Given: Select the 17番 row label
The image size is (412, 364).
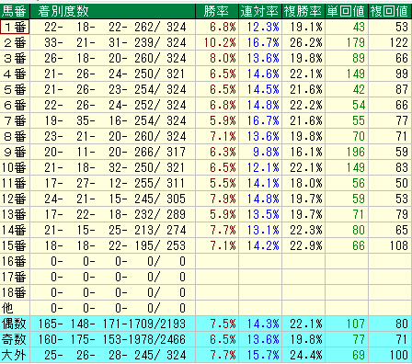Looking at the screenshot, I should tap(15, 277).
